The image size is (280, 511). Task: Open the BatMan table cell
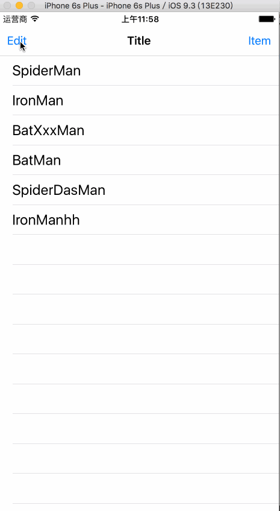140,160
